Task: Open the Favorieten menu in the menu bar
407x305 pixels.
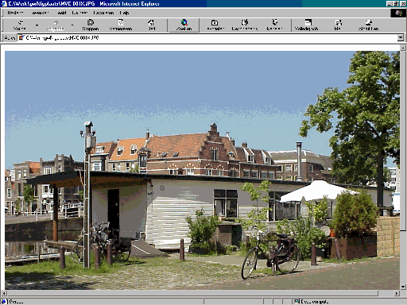Action: point(103,13)
